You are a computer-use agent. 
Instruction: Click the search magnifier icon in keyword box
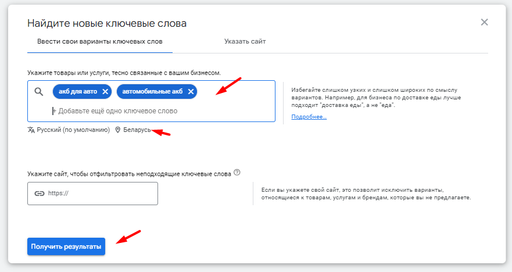coord(39,92)
